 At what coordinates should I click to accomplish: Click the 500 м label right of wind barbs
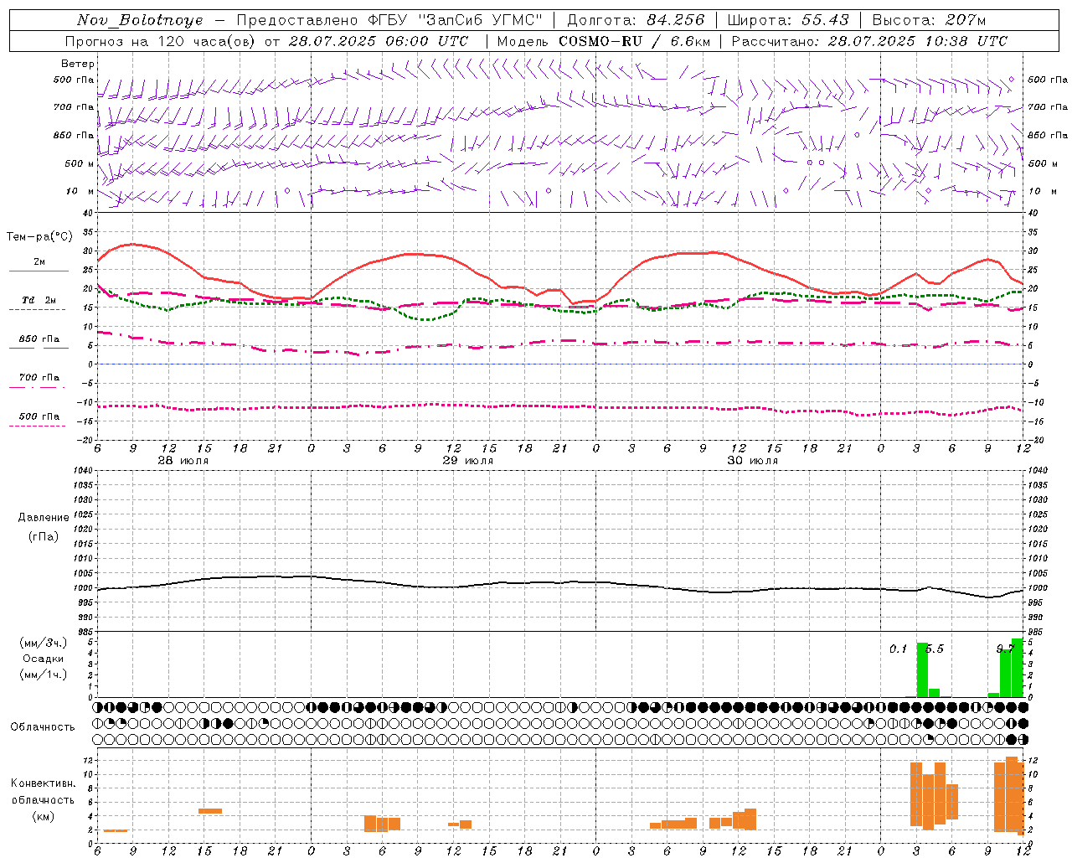1044,163
